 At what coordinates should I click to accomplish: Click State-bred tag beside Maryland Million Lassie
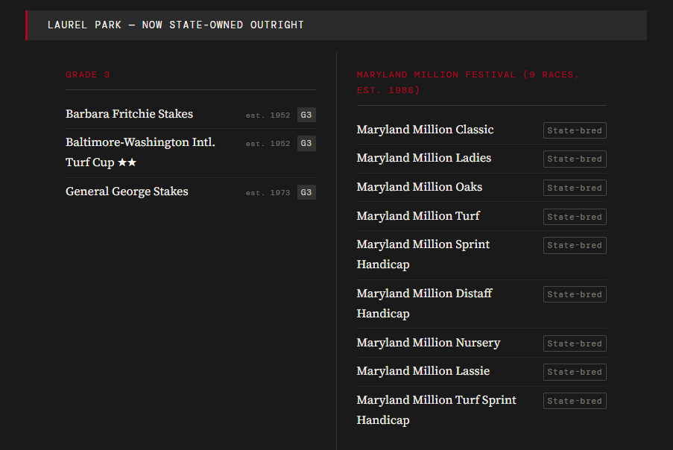click(575, 372)
